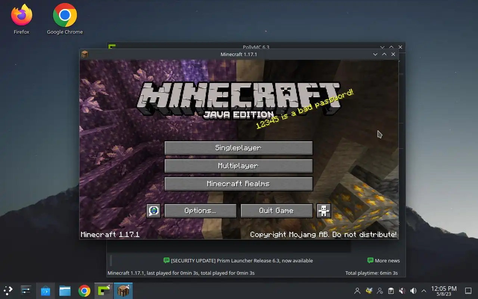Expand hidden system tray icons

click(424, 290)
